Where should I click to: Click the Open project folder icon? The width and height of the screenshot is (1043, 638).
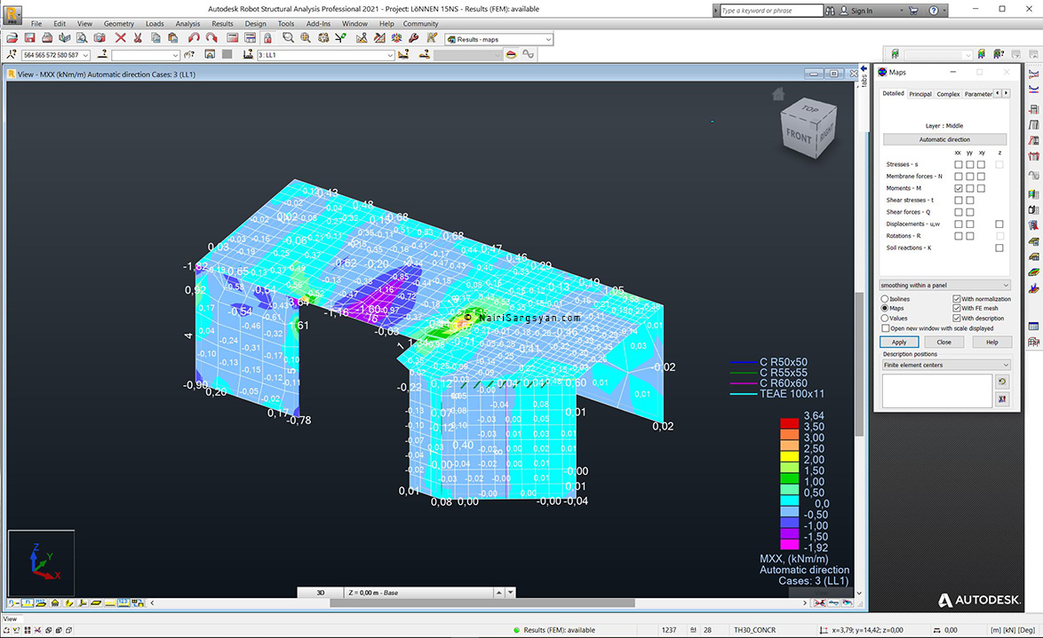coord(12,38)
